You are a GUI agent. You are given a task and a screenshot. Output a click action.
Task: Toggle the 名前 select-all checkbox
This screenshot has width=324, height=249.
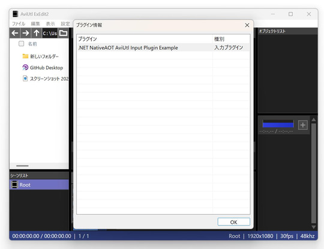(21, 44)
